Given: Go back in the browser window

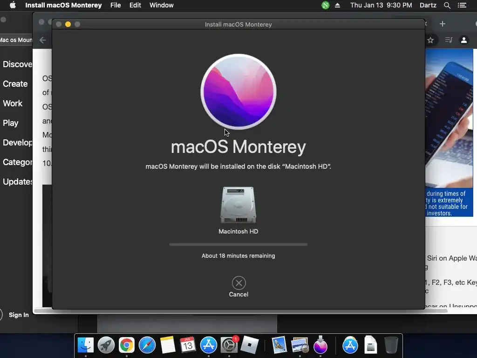Looking at the screenshot, I should 42,40.
